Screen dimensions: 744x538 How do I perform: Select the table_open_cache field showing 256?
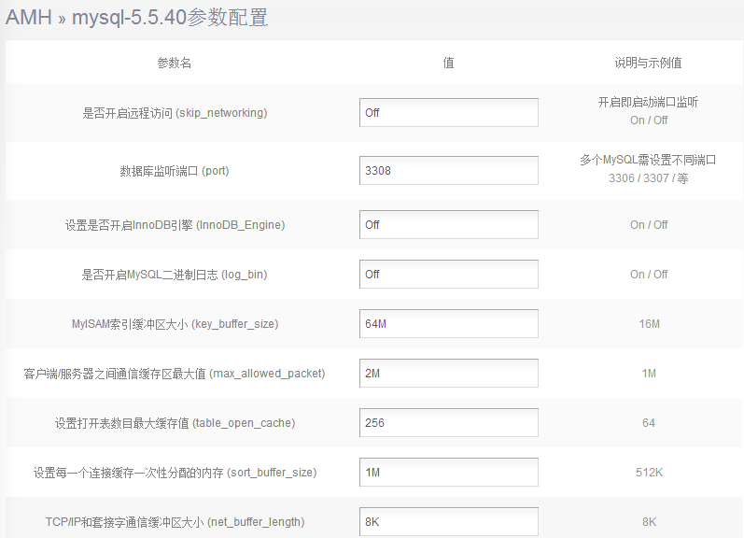pyautogui.click(x=448, y=423)
